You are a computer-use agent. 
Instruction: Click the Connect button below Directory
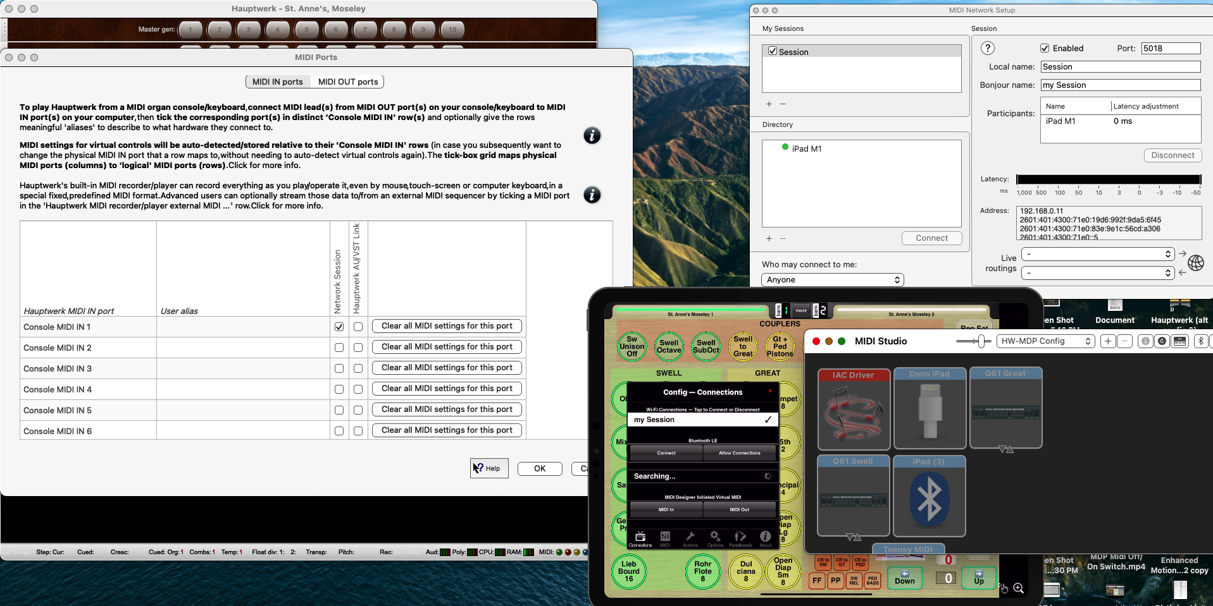coord(931,238)
